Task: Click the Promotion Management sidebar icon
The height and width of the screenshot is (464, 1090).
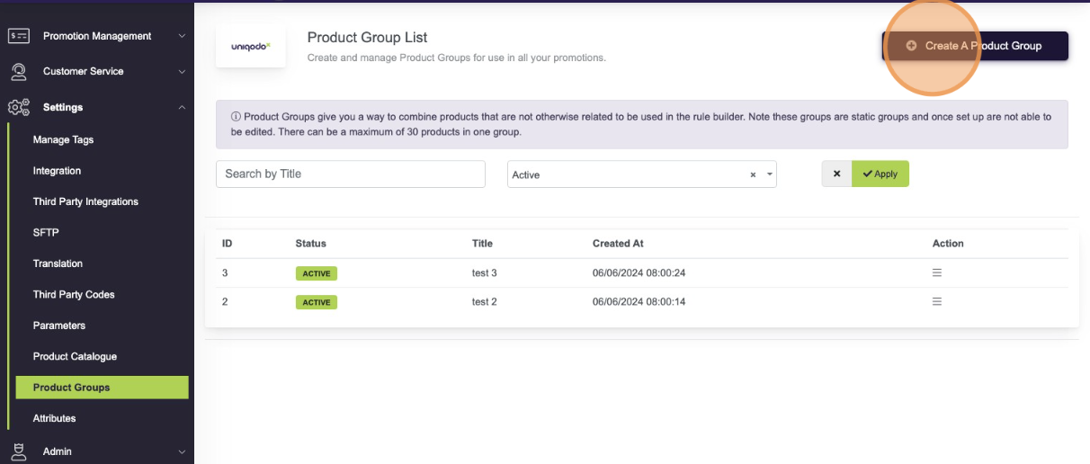Action: [19, 36]
